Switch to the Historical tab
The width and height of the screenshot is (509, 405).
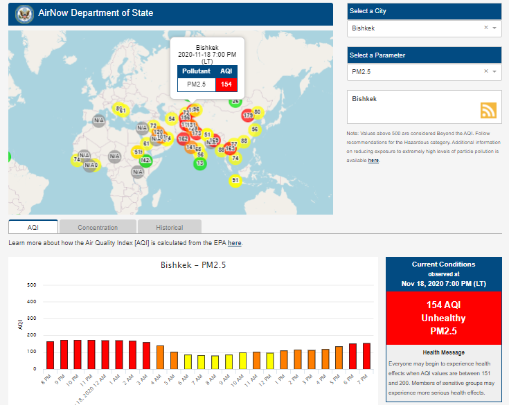point(169,227)
